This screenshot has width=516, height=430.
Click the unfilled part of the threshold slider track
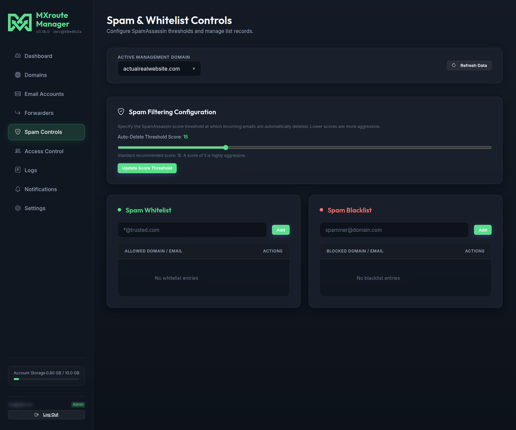[x=360, y=148]
